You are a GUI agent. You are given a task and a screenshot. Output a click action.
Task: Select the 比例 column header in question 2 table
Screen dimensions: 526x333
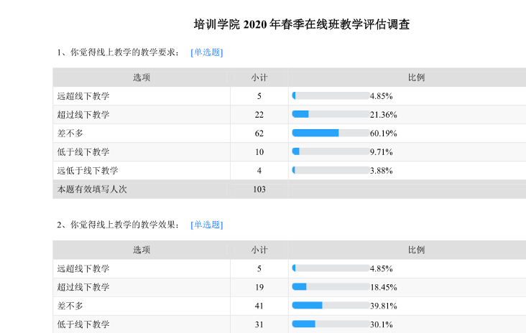coord(416,250)
